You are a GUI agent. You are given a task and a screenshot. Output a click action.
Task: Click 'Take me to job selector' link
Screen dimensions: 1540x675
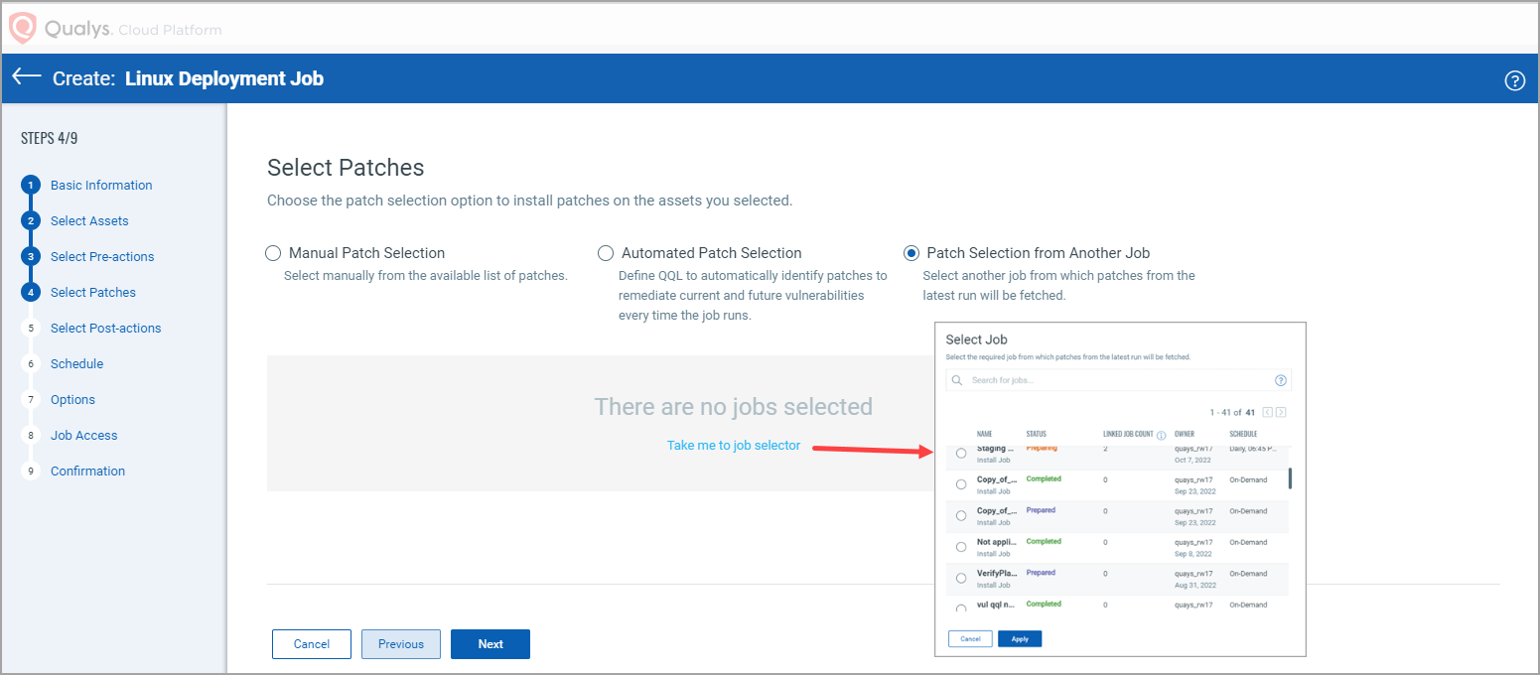point(733,446)
